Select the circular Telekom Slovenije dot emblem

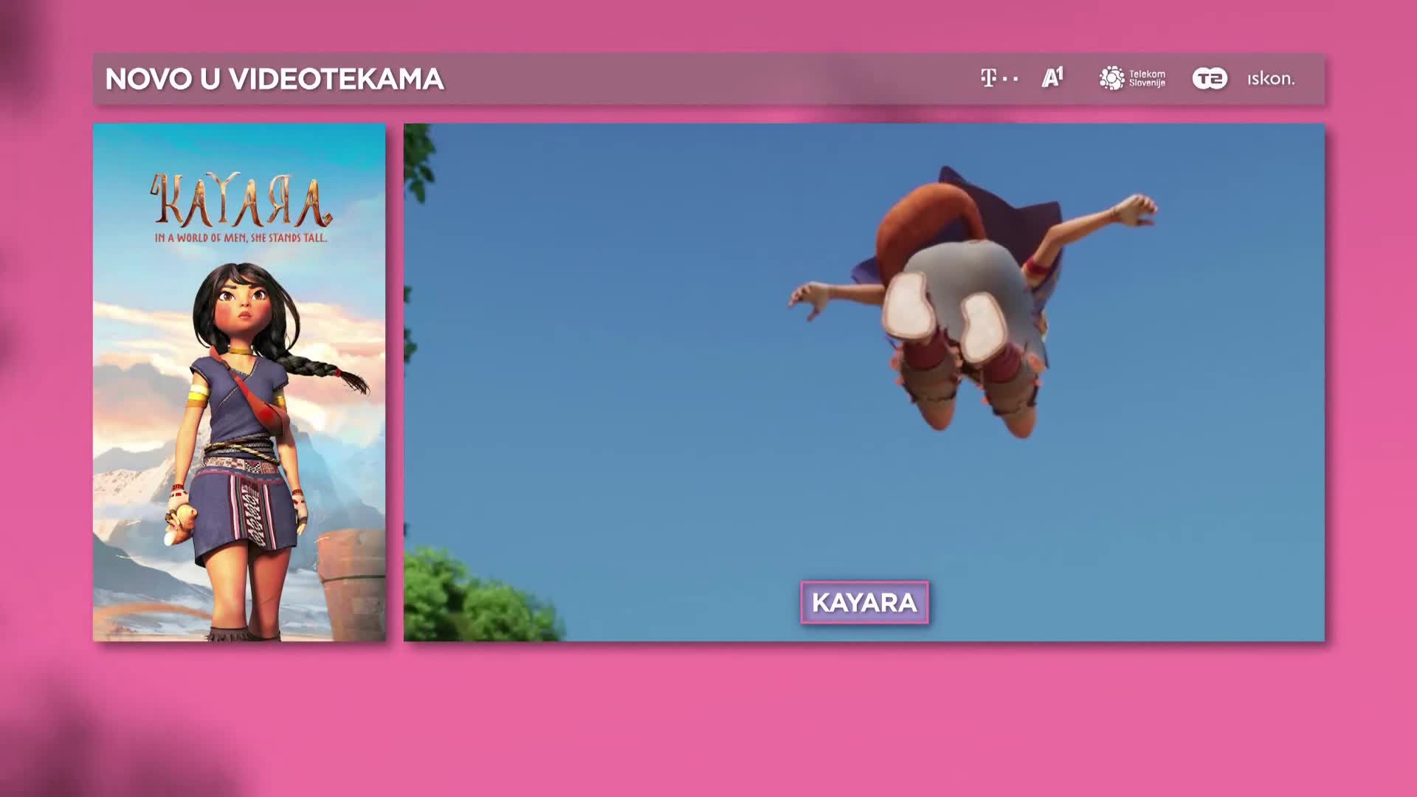pyautogui.click(x=1110, y=77)
